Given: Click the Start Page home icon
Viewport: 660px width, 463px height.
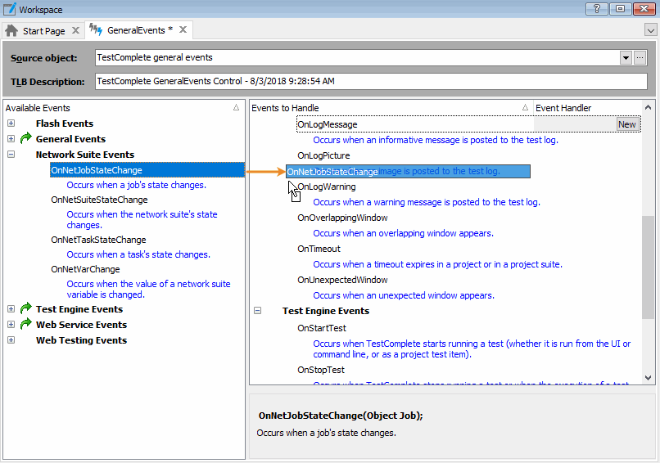Looking at the screenshot, I should tap(11, 30).
